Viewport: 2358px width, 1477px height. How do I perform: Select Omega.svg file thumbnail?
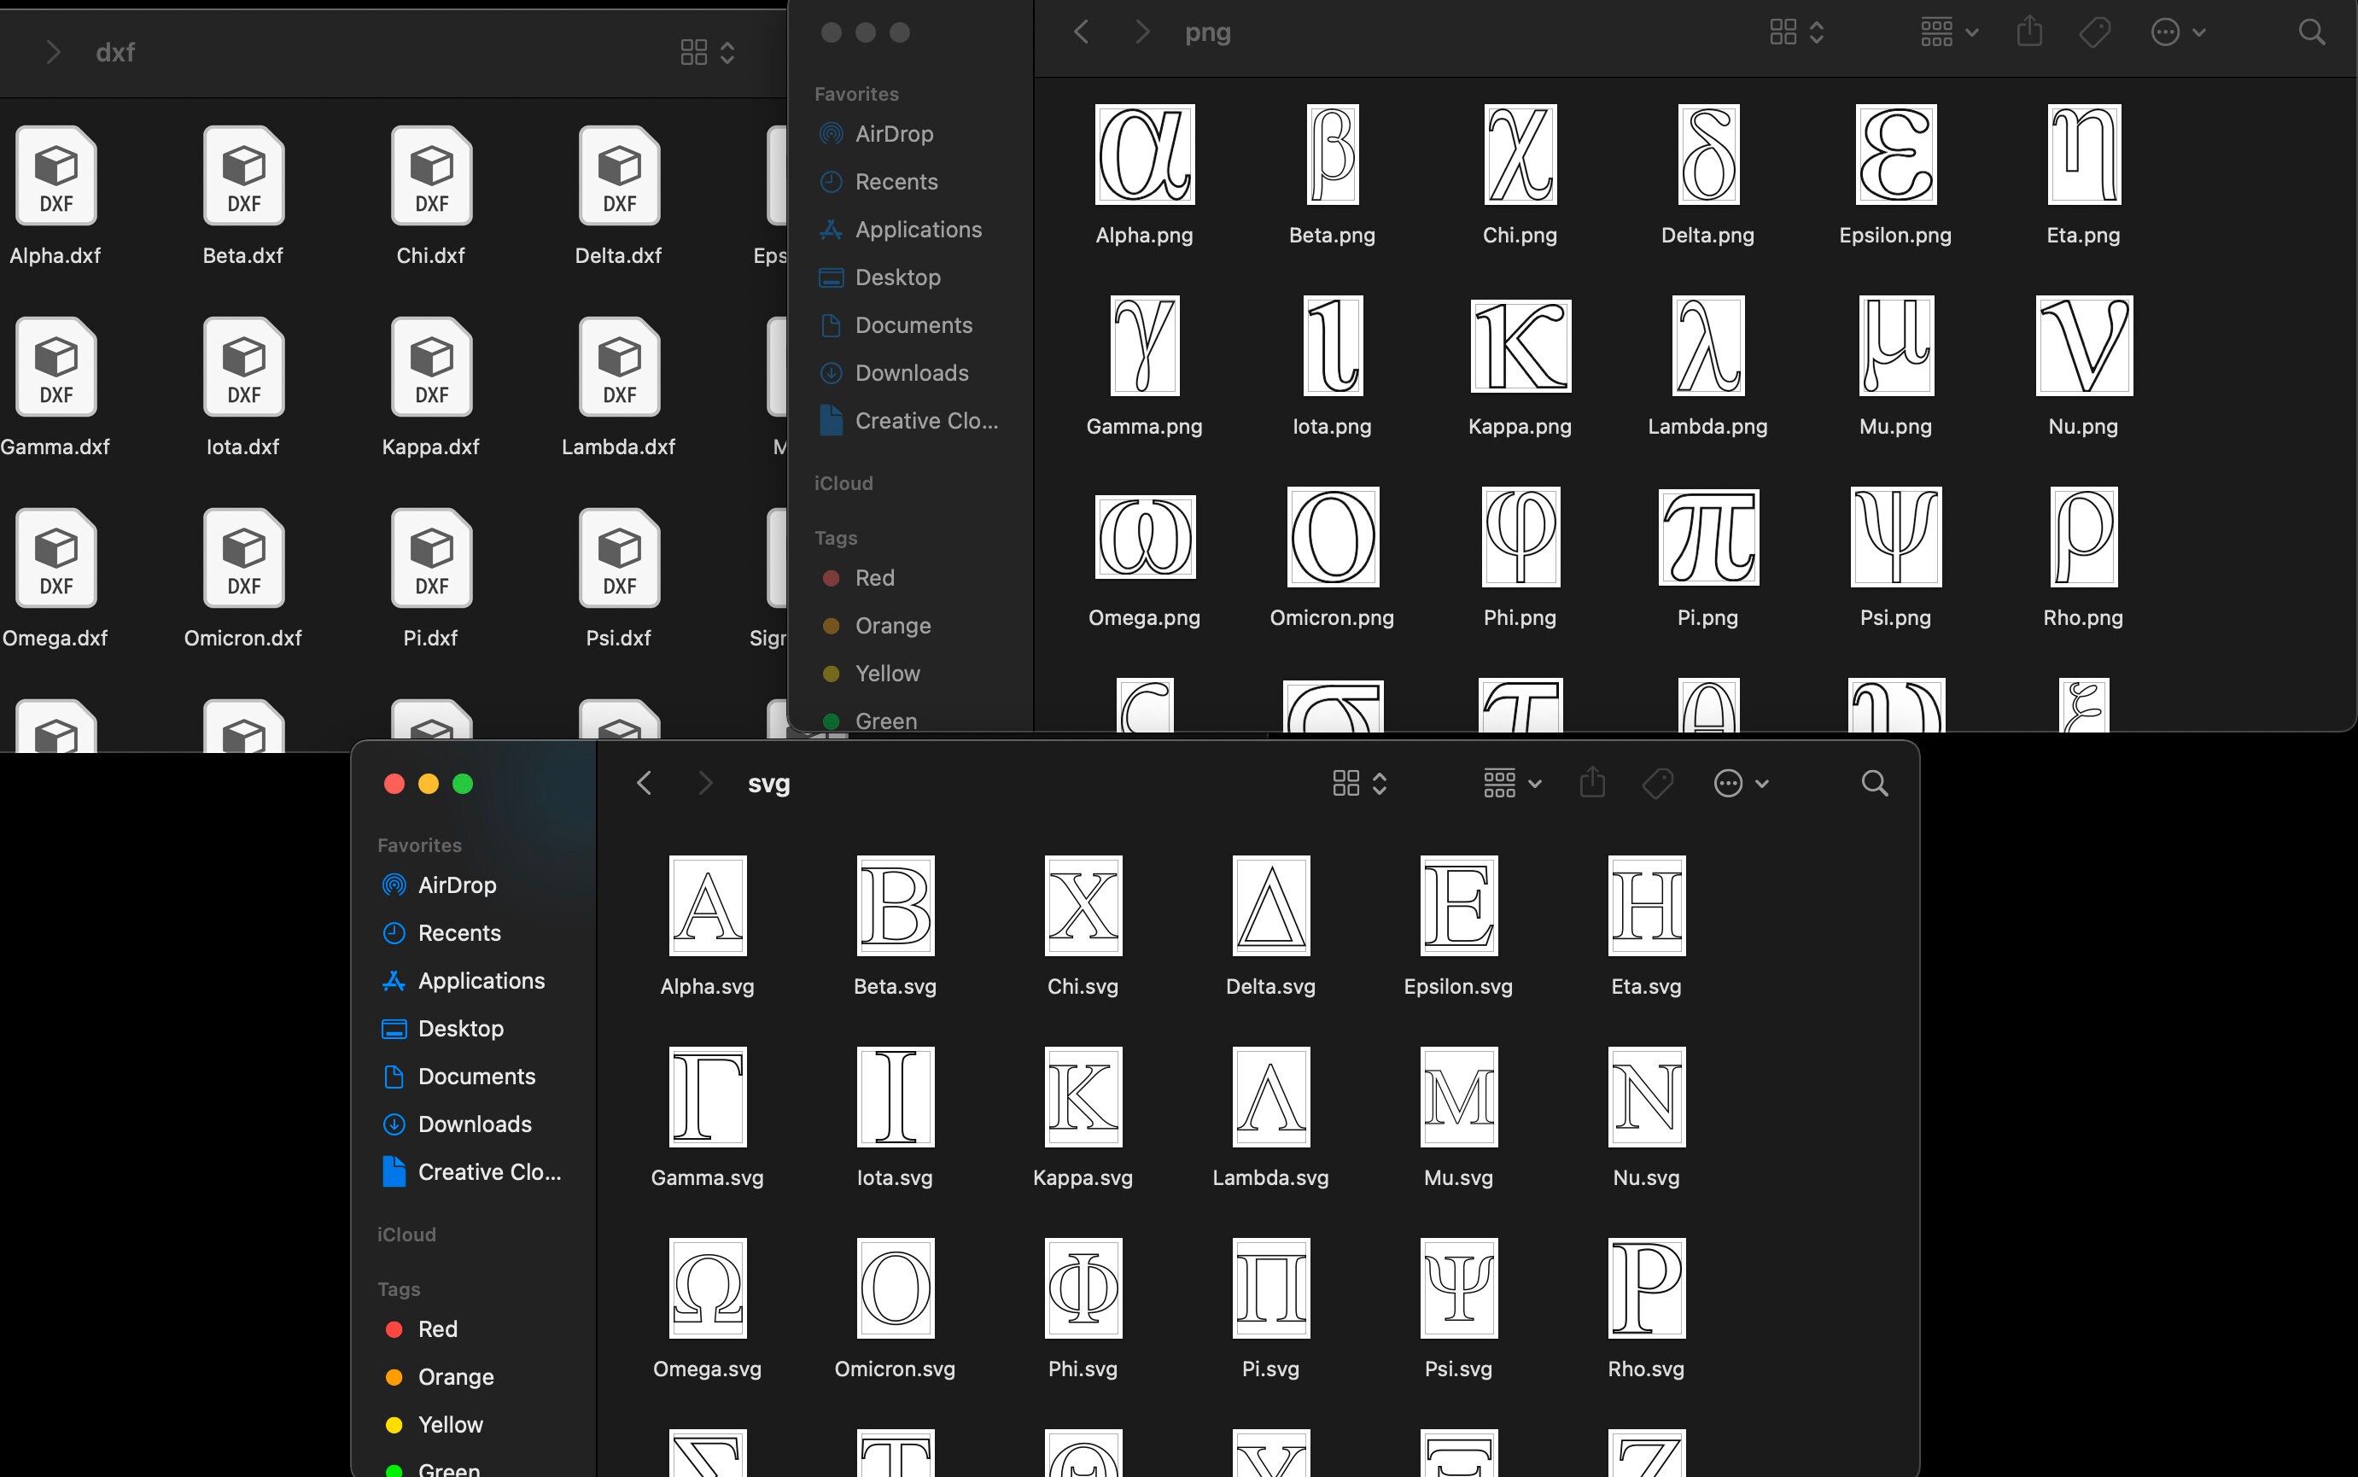pos(707,1288)
